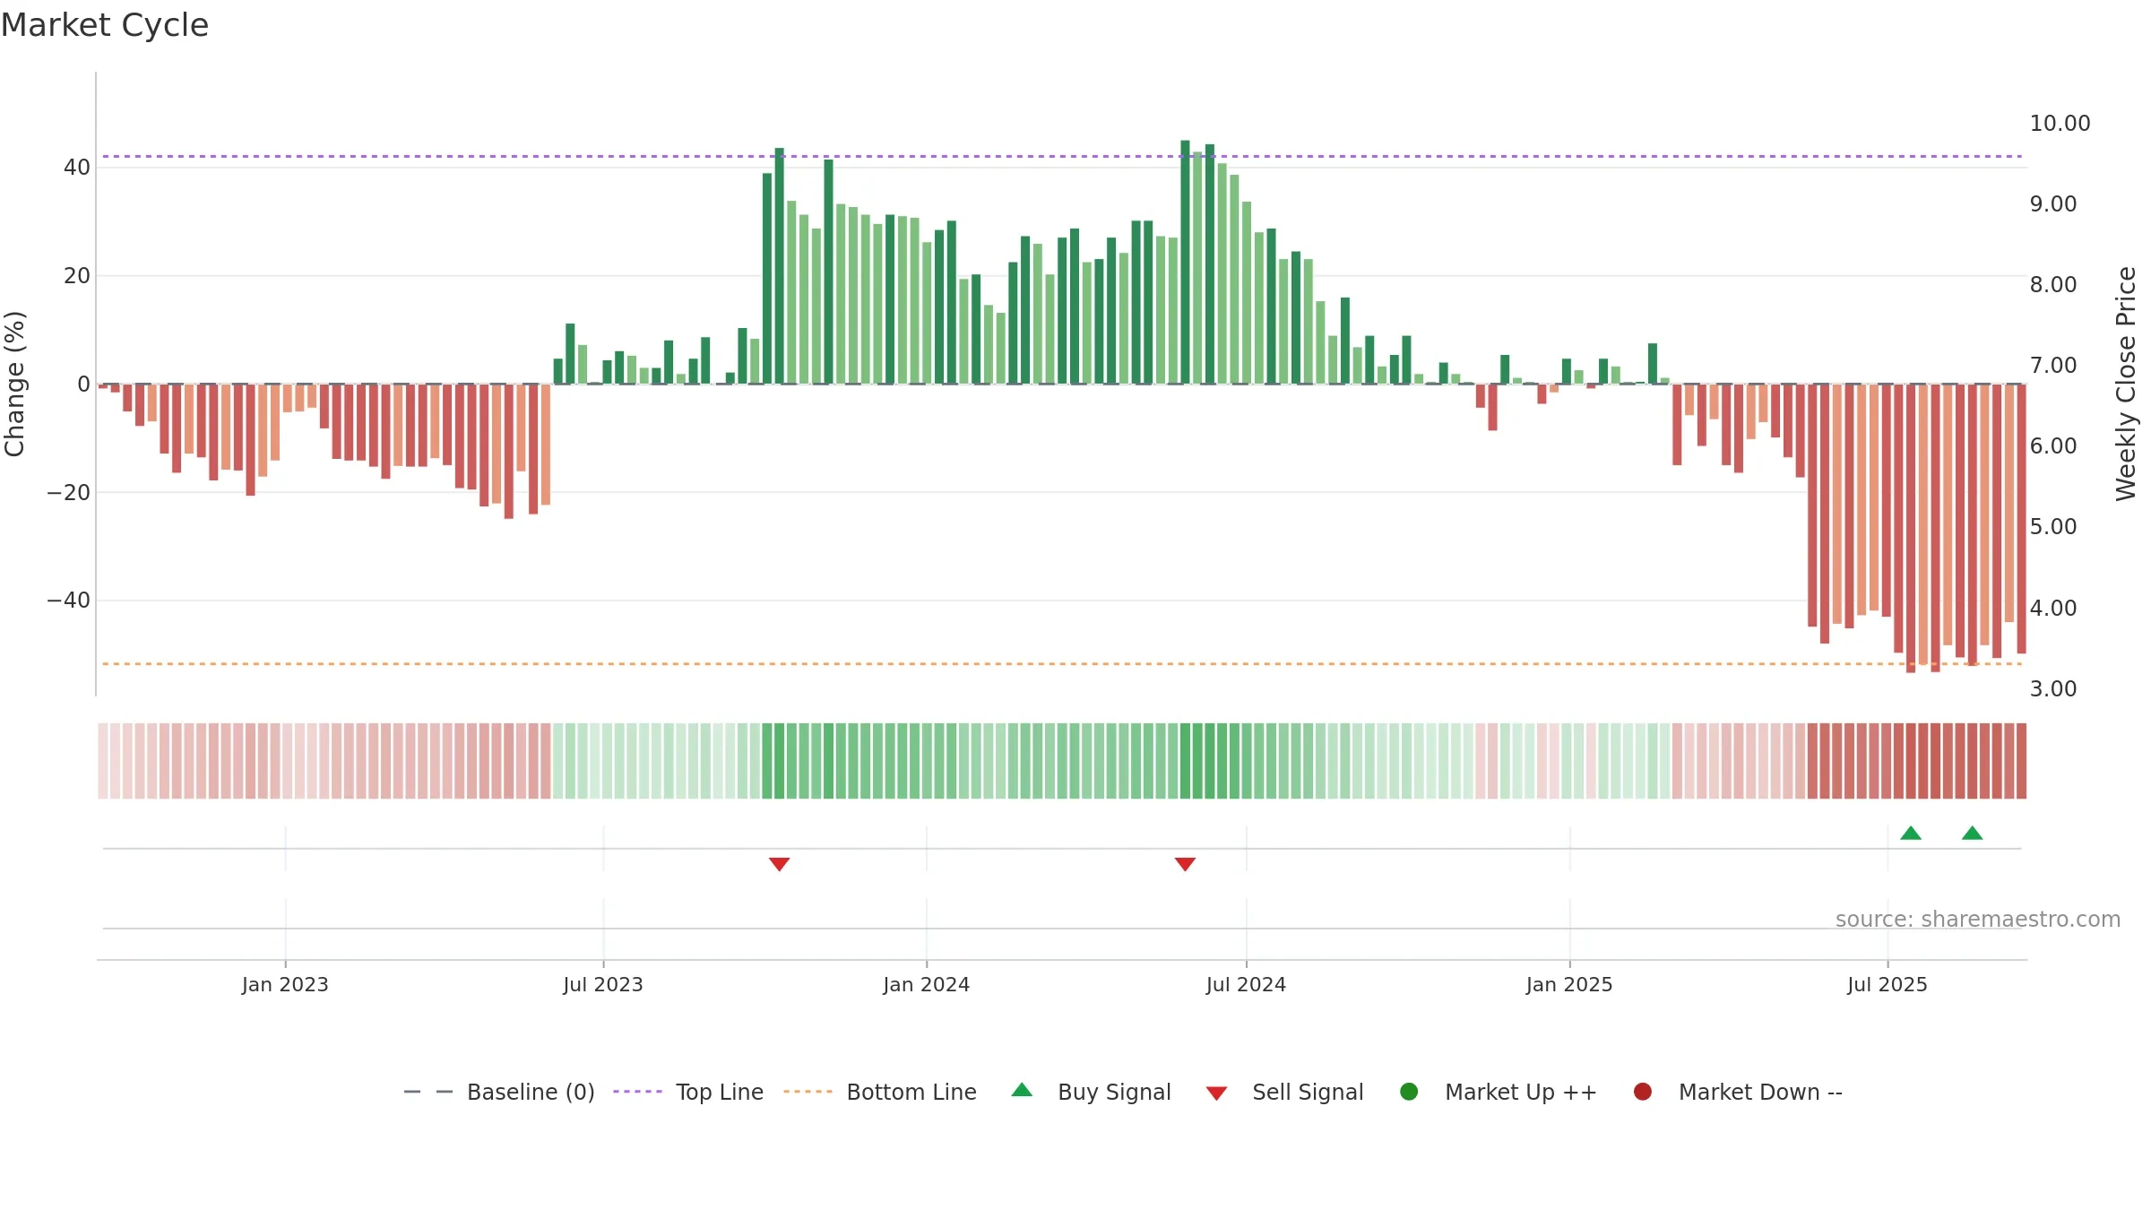This screenshot has height=1210, width=2151.
Task: Click the orange dotted Bottom Line legend swatch
Action: point(808,1092)
